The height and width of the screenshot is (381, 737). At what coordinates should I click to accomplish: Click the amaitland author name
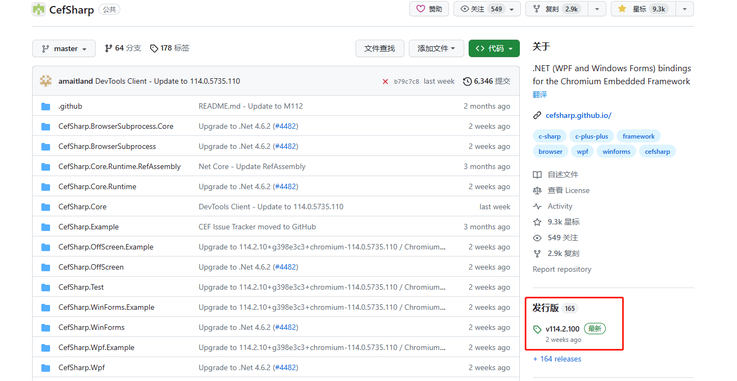tap(76, 82)
